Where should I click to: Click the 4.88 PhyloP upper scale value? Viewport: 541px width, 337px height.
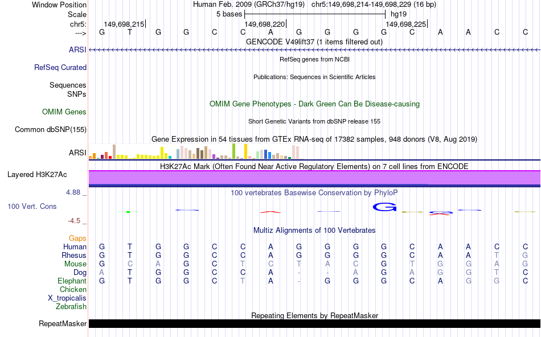(x=73, y=192)
